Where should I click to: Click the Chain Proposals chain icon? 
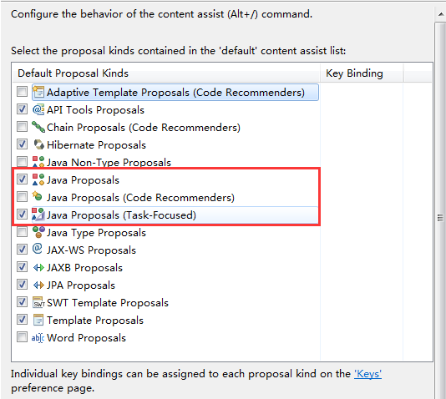(38, 127)
